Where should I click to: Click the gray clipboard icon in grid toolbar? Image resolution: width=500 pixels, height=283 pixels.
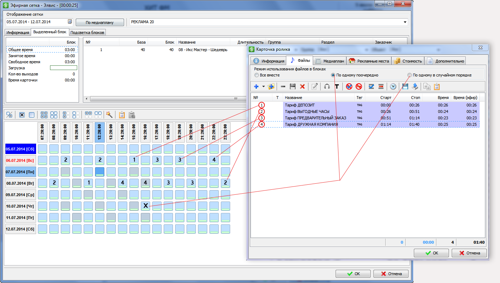click(x=132, y=115)
